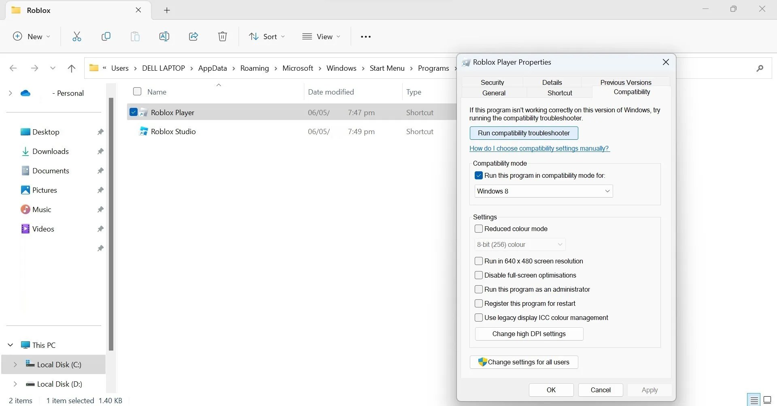The height and width of the screenshot is (406, 777).
Task: Check Register this program for restart
Action: [x=479, y=303]
